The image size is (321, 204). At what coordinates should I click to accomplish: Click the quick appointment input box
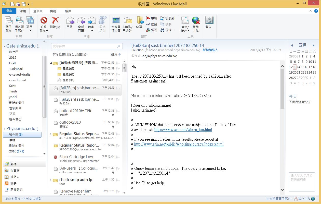(302, 182)
